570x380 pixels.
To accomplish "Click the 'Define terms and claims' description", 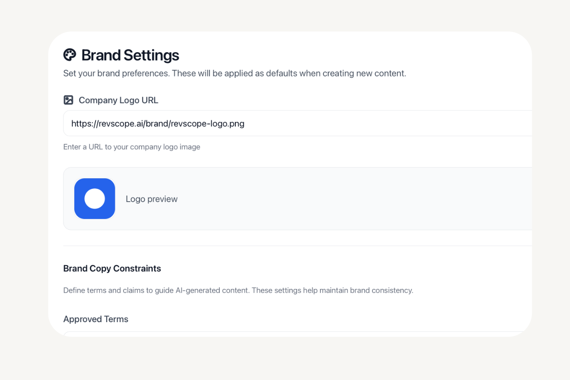I will tap(238, 290).
